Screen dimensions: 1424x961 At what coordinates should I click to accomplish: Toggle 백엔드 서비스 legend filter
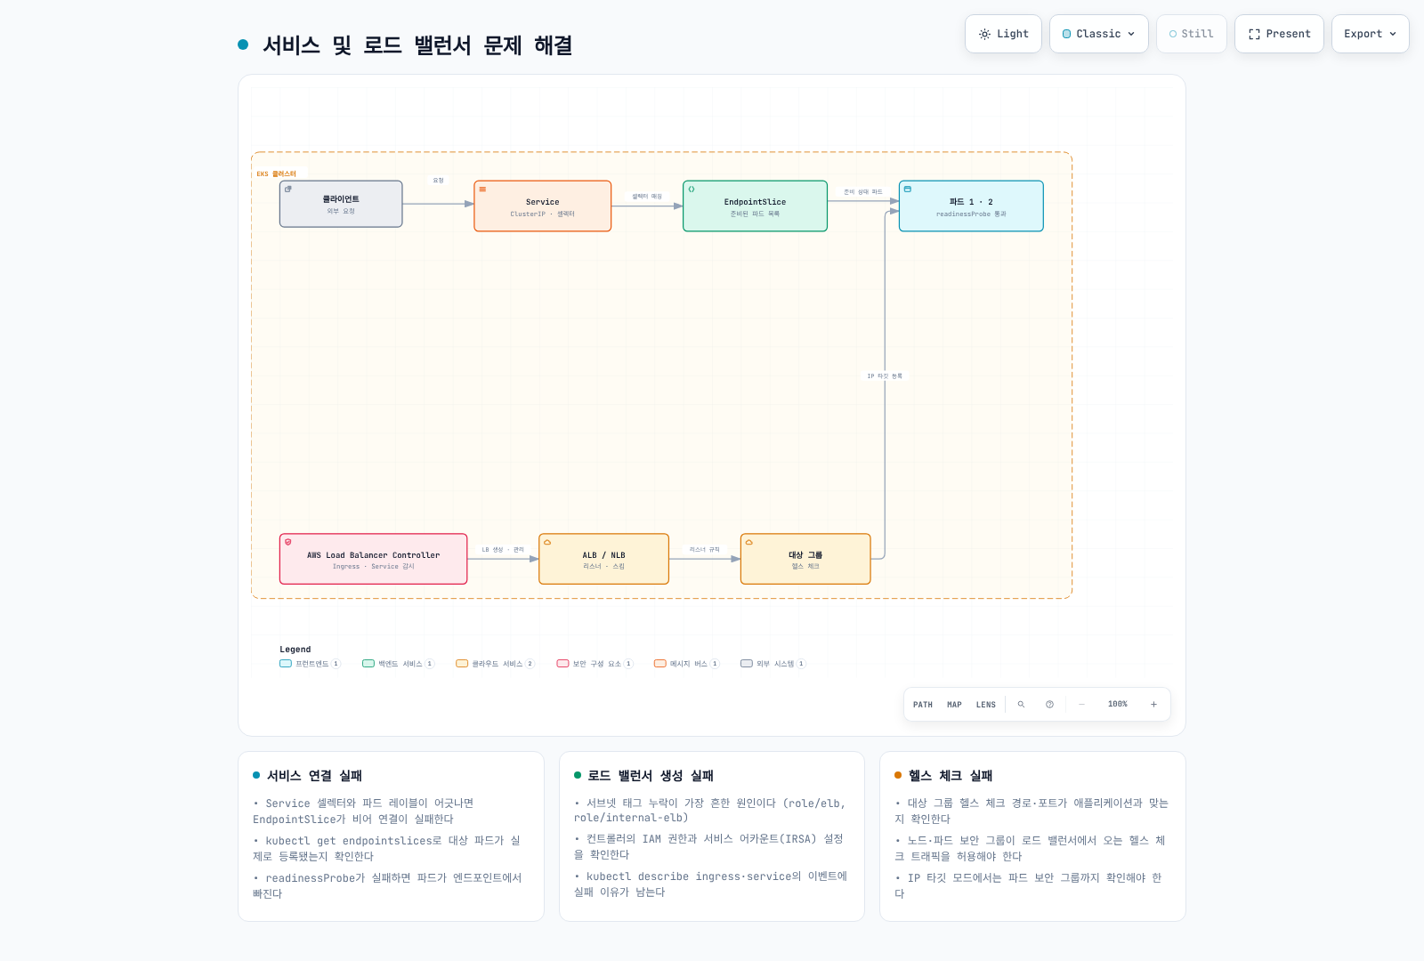[x=399, y=664]
